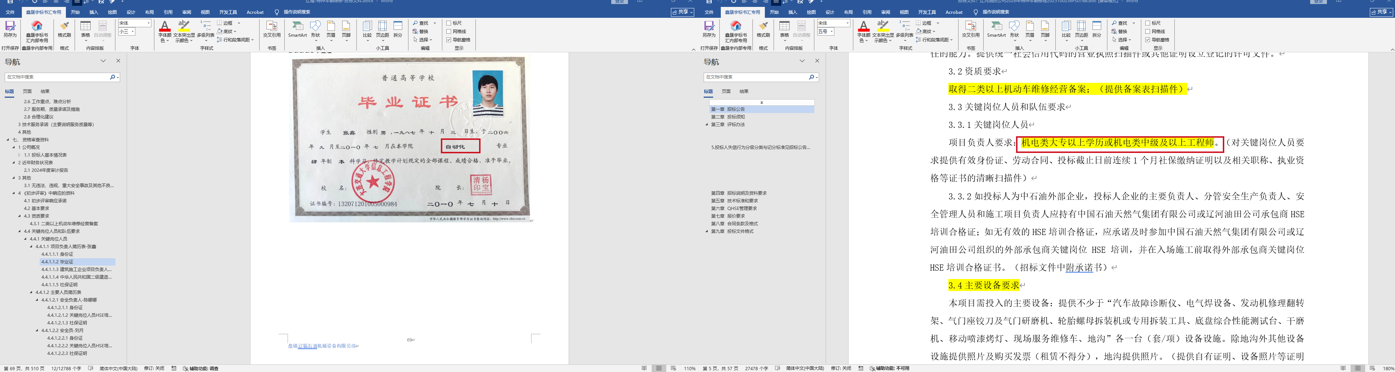Open font name 宋体 dropdown in left window
The height and width of the screenshot is (372, 1395).
click(x=149, y=23)
